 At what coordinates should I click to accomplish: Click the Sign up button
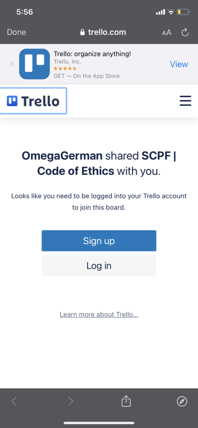pos(99,241)
